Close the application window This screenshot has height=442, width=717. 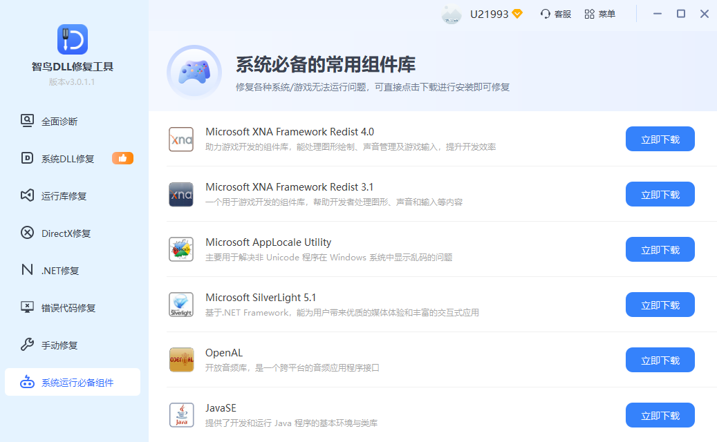coord(704,14)
